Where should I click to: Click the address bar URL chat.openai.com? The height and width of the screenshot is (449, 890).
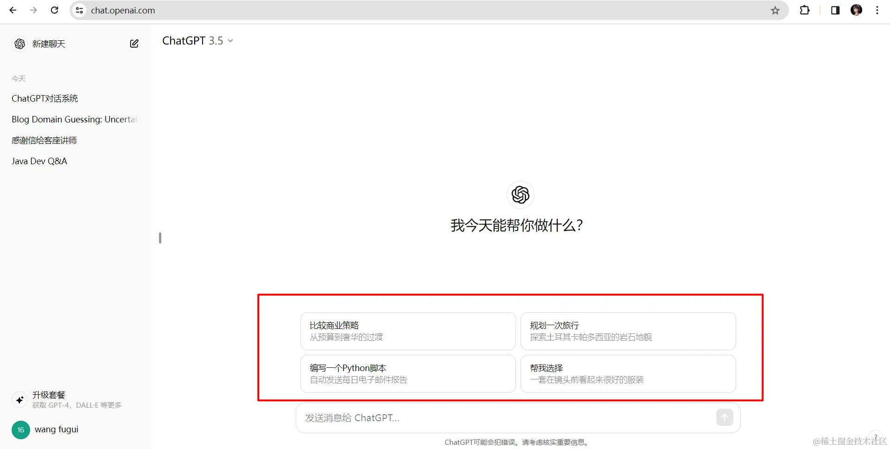click(x=123, y=10)
